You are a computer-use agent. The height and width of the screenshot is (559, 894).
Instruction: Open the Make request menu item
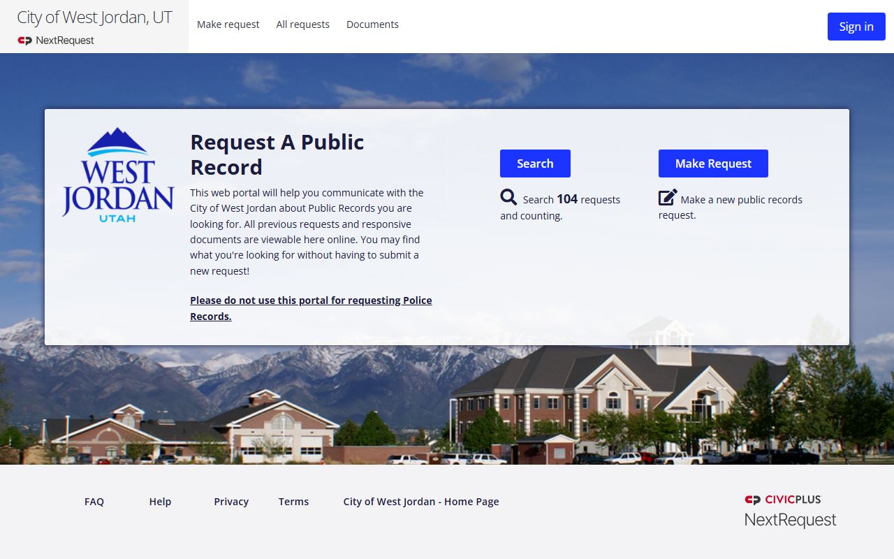pyautogui.click(x=228, y=24)
